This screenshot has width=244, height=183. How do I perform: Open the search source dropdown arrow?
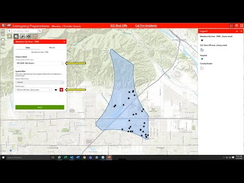[9, 31]
